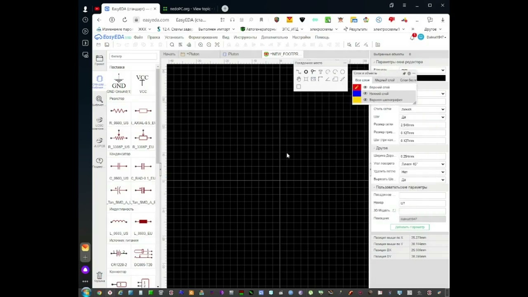The image size is (528, 297).
Task: Open the Форматирование menu
Action: click(x=203, y=37)
